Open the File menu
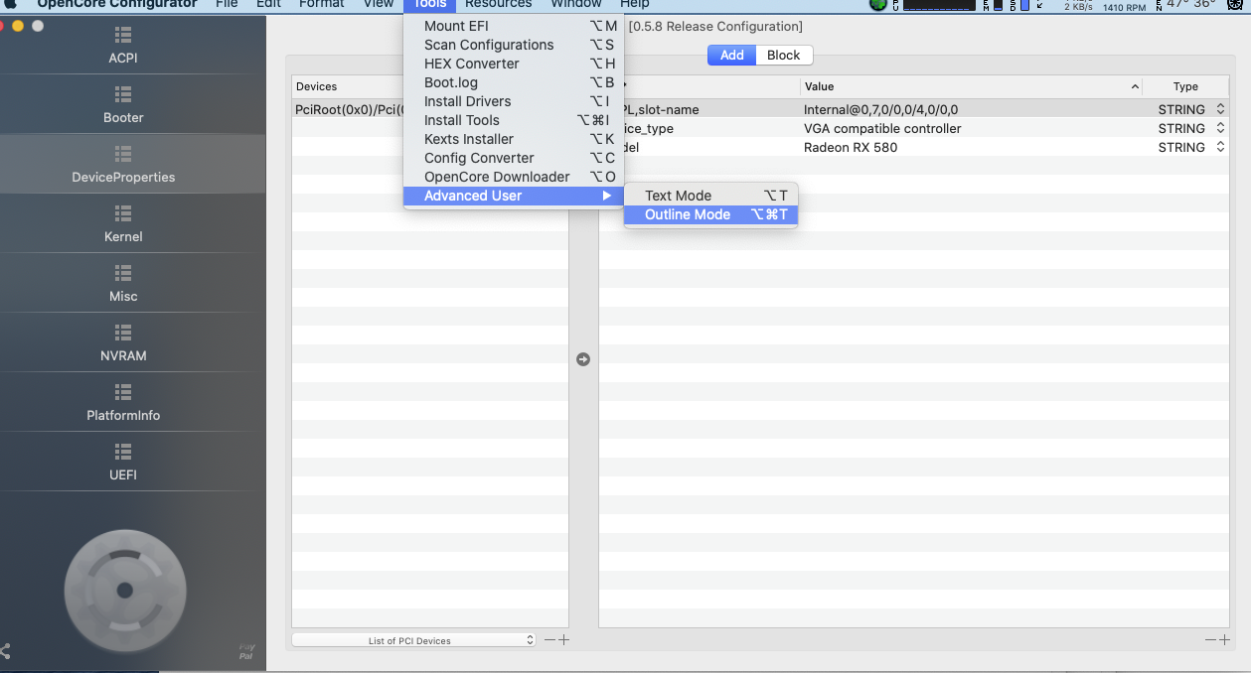This screenshot has height=673, width=1251. (227, 4)
